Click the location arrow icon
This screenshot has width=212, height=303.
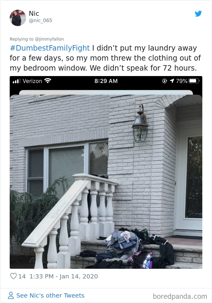click(x=172, y=81)
